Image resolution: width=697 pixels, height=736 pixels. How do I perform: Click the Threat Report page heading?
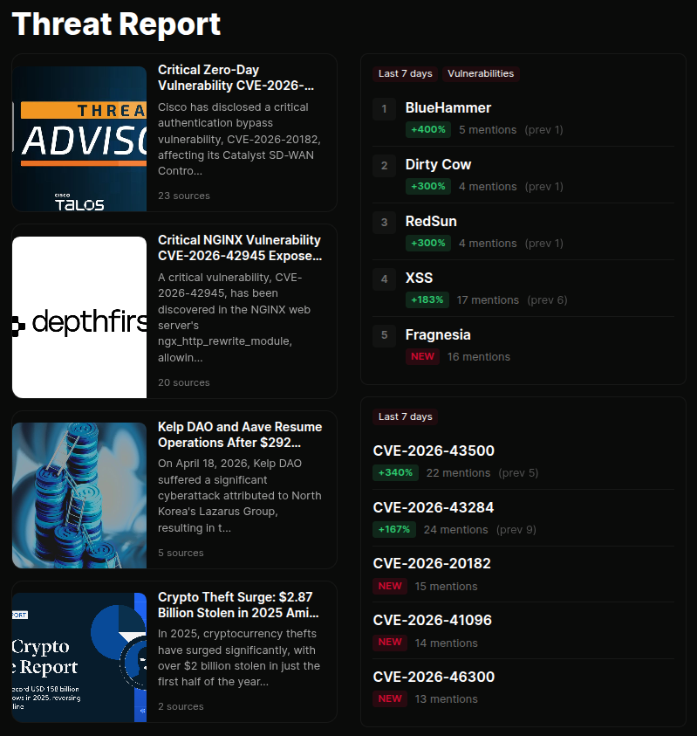point(116,24)
